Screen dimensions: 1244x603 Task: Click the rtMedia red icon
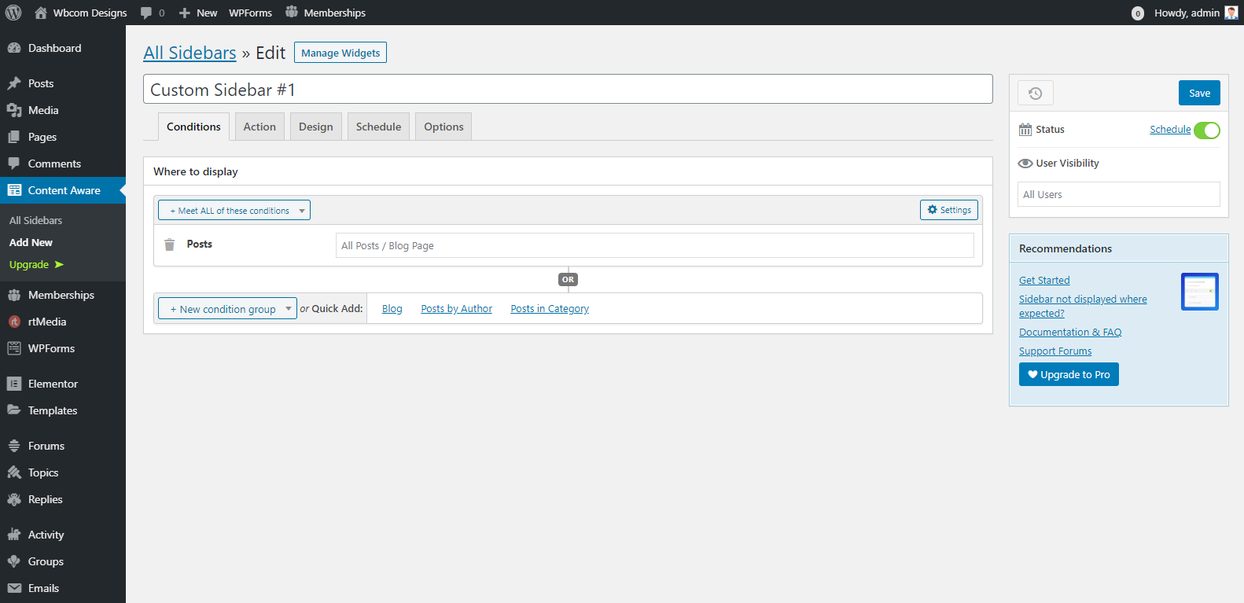click(14, 322)
